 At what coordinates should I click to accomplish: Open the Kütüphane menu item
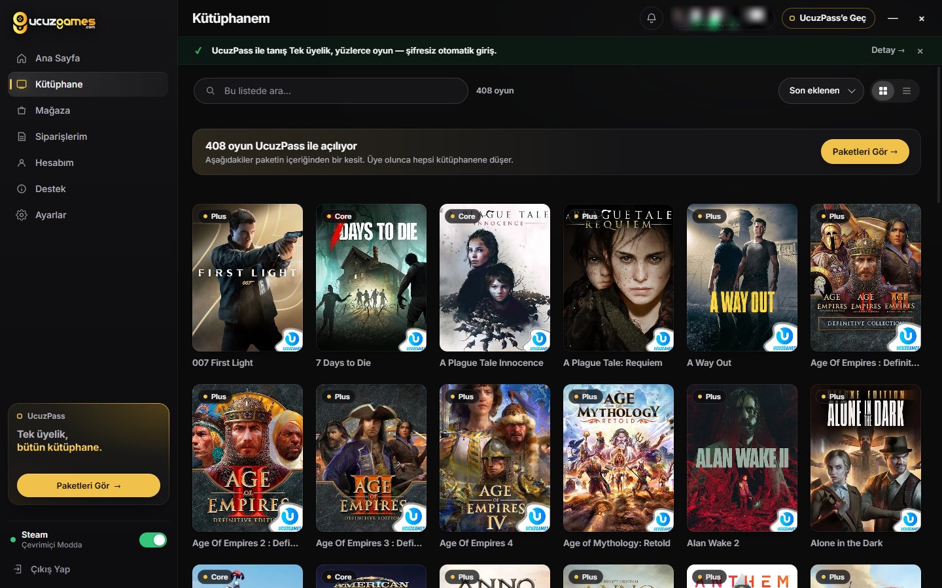click(x=88, y=84)
